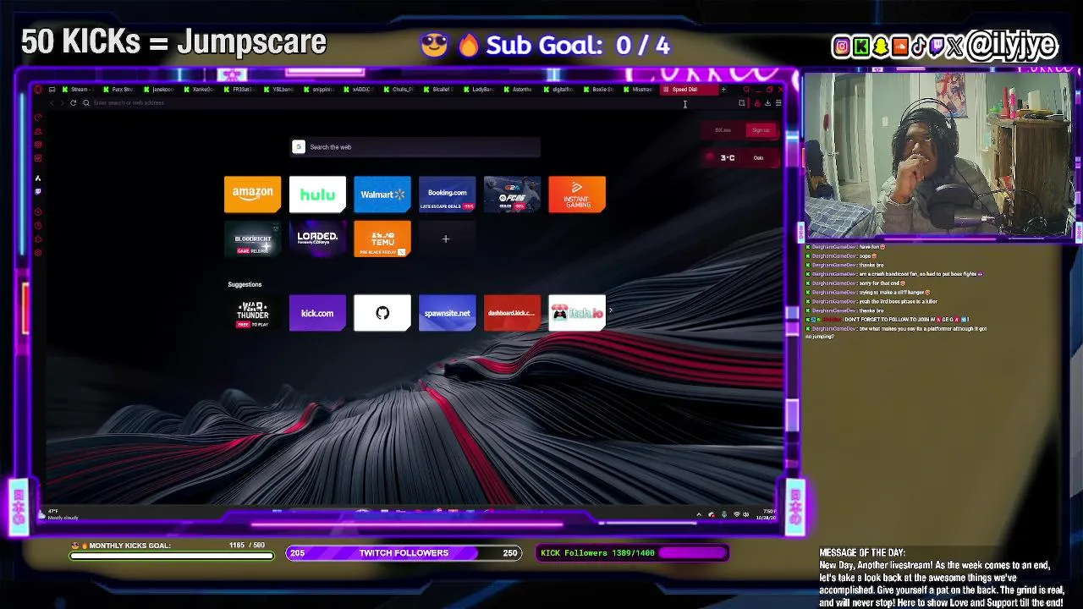1083x609 pixels.
Task: Switch to the Boxile tab
Action: pos(599,89)
